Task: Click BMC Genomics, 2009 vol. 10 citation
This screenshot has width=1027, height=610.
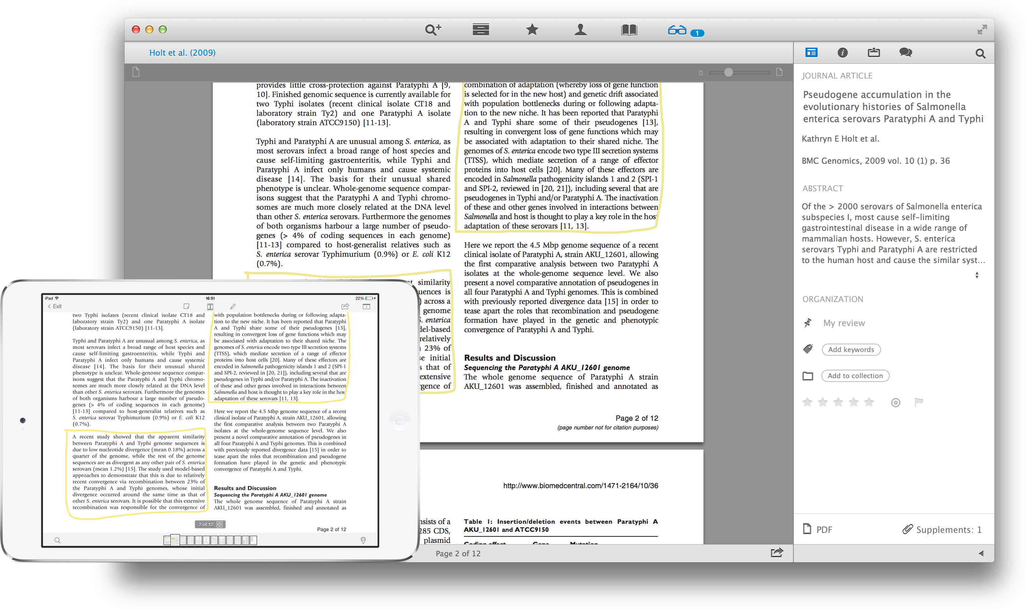Action: tap(875, 161)
